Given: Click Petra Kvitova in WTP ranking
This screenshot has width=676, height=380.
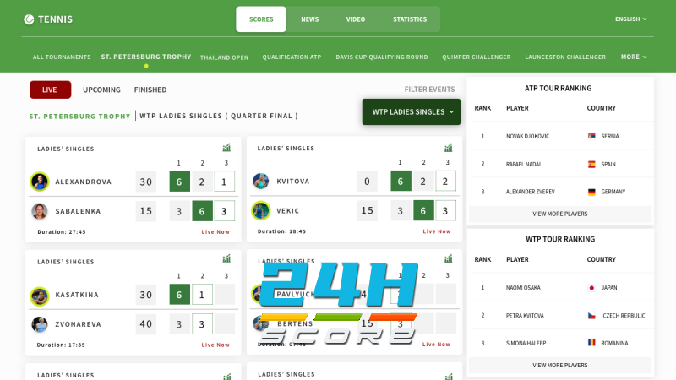Looking at the screenshot, I should click(x=525, y=316).
